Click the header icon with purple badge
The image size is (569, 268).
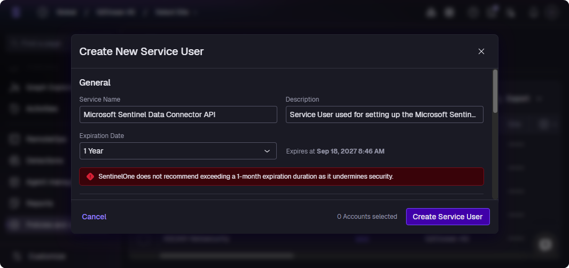[492, 12]
